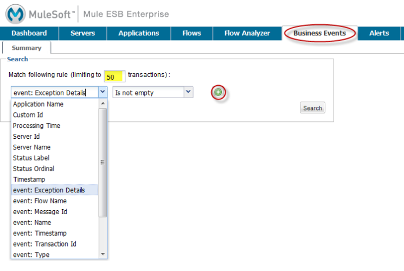Pick 'Status Label' from the list

(x=31, y=158)
